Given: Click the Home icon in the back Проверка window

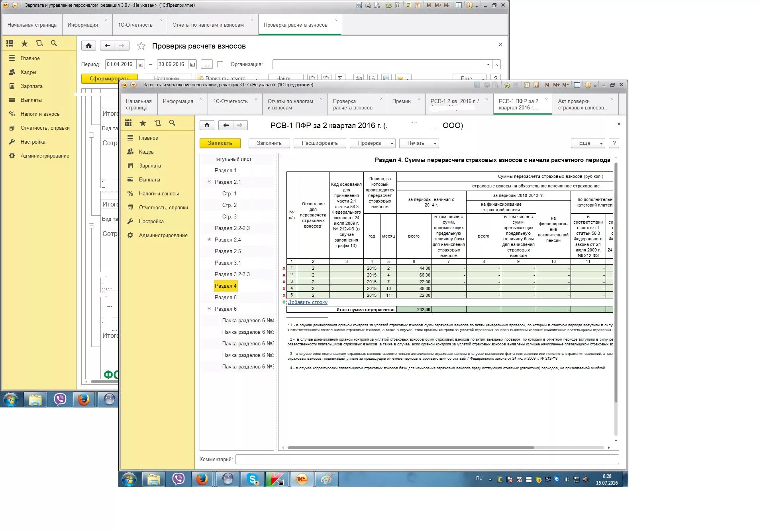Looking at the screenshot, I should coord(88,46).
